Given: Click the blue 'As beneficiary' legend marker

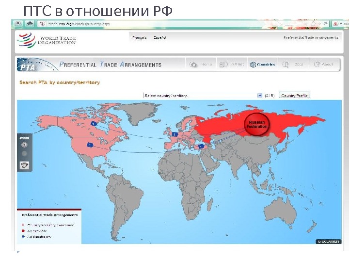Looking at the screenshot, I should 23,237.
